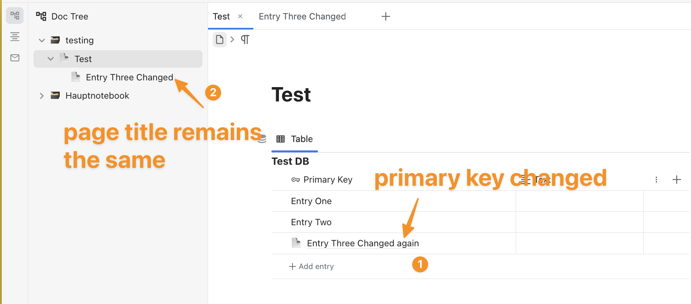Viewport: 691px width, 304px height.
Task: Click the doc icon in Entry Three row
Action: pos(296,243)
